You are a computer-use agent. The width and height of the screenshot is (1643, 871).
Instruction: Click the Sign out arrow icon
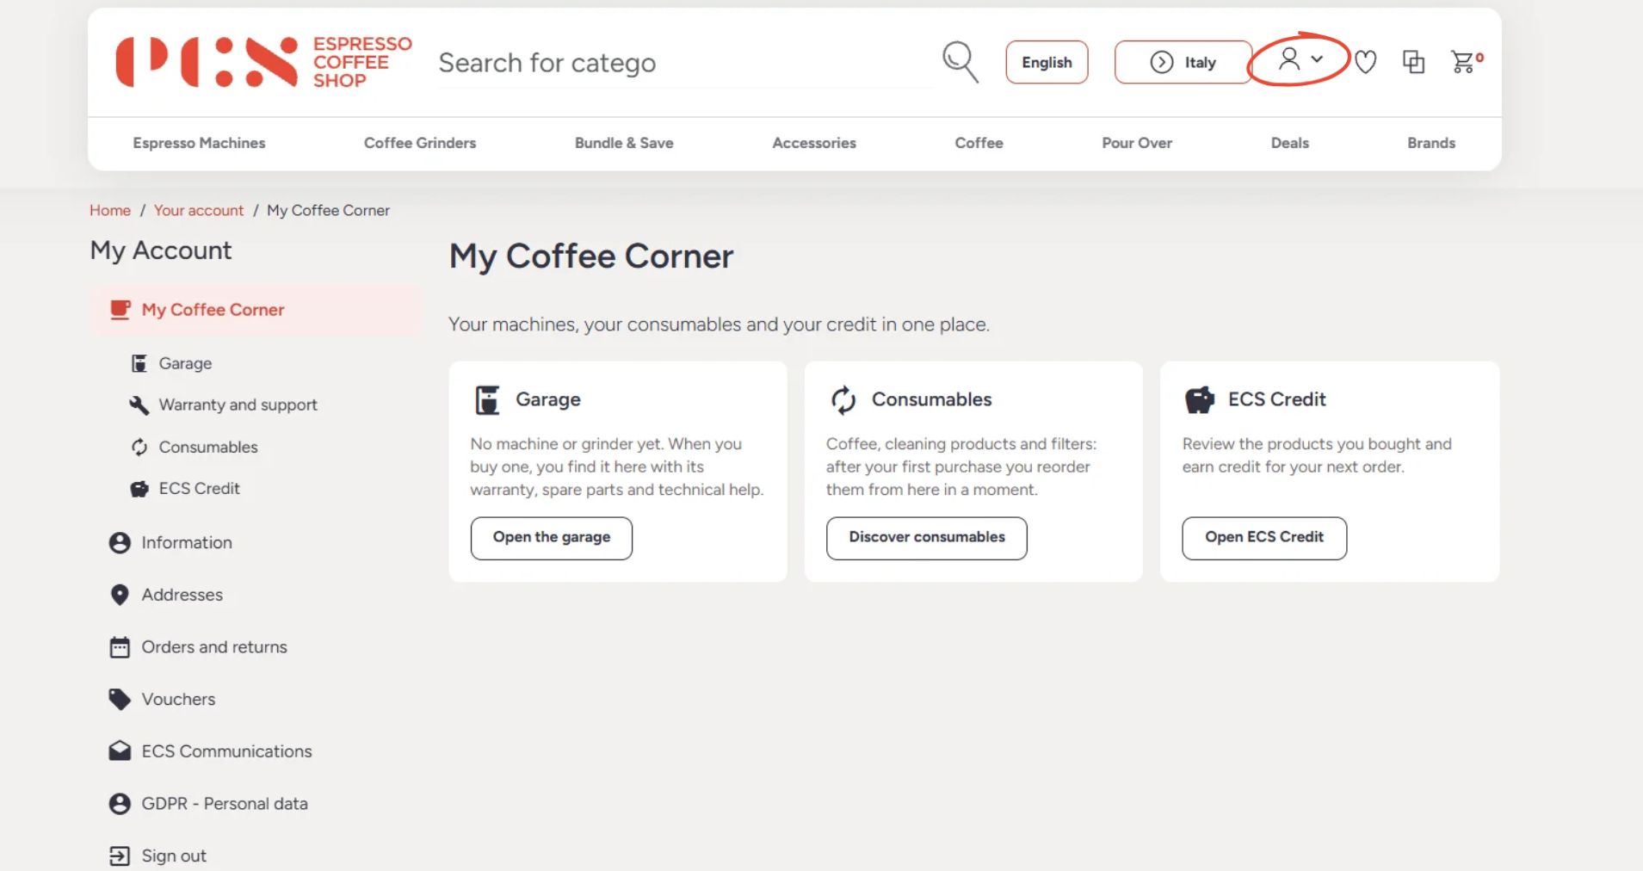pyautogui.click(x=120, y=856)
